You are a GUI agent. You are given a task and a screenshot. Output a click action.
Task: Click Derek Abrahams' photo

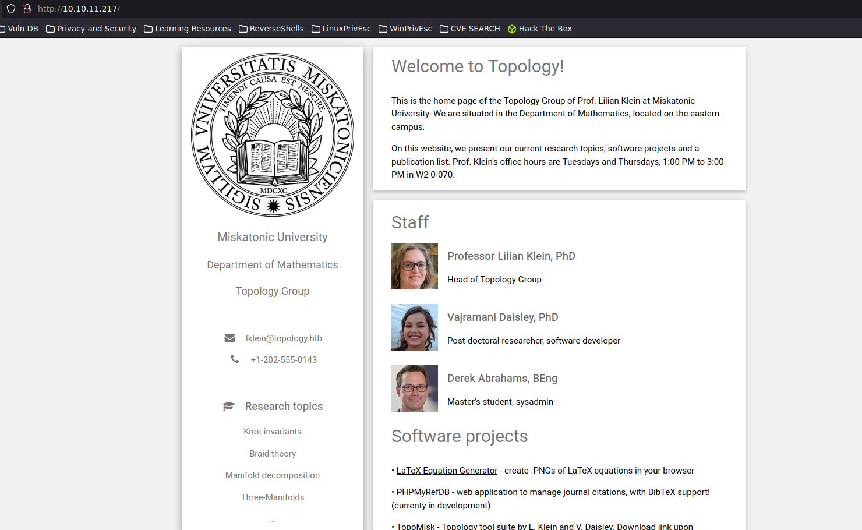(x=415, y=388)
